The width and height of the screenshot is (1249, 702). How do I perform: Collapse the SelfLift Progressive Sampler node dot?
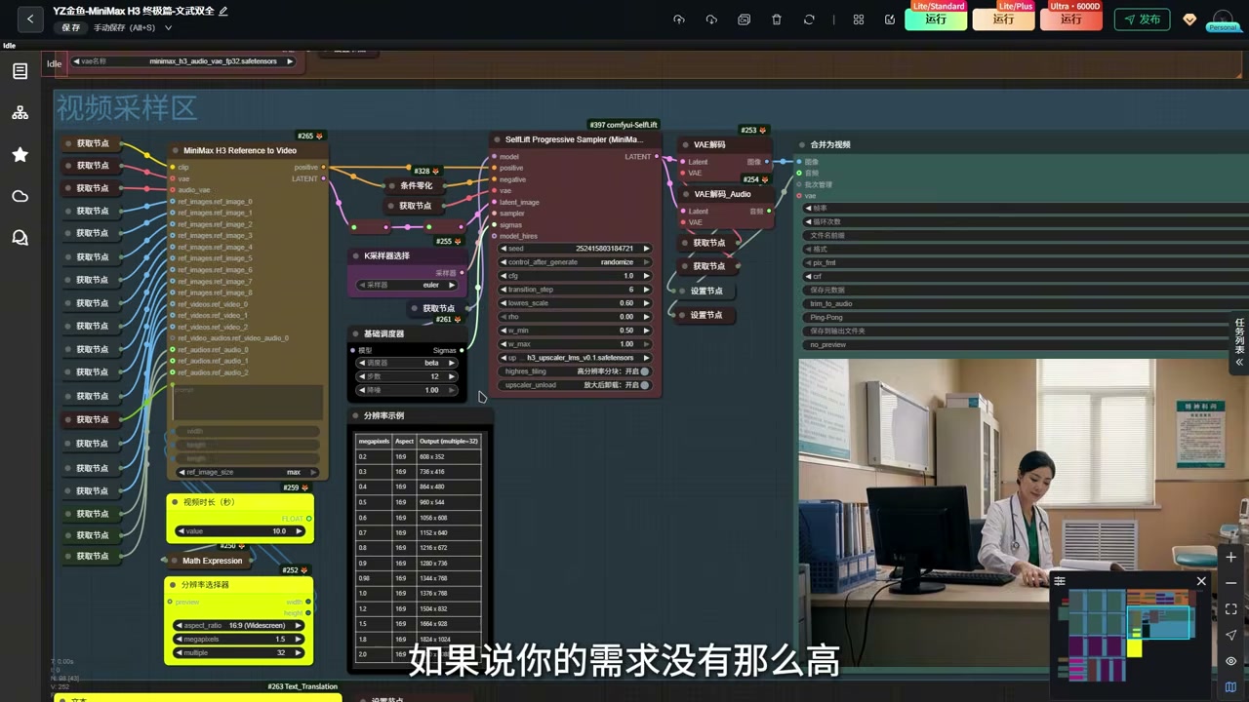coord(496,139)
